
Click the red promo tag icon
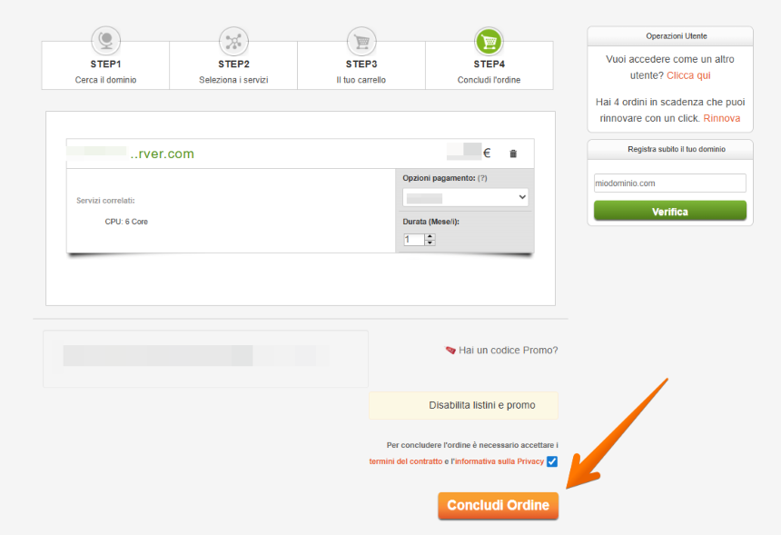[x=450, y=350]
